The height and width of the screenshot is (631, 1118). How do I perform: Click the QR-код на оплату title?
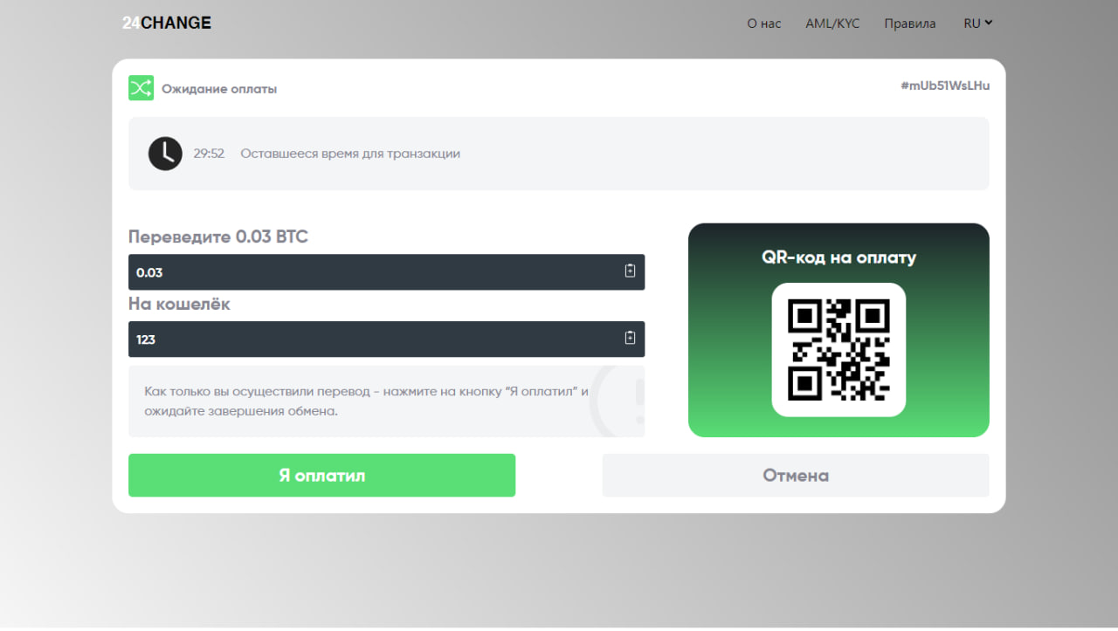click(x=838, y=257)
